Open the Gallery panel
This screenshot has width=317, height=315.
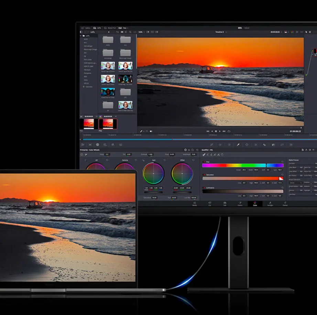tap(86, 28)
